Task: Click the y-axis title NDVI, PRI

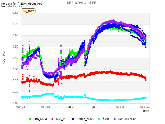Action: click(4, 58)
